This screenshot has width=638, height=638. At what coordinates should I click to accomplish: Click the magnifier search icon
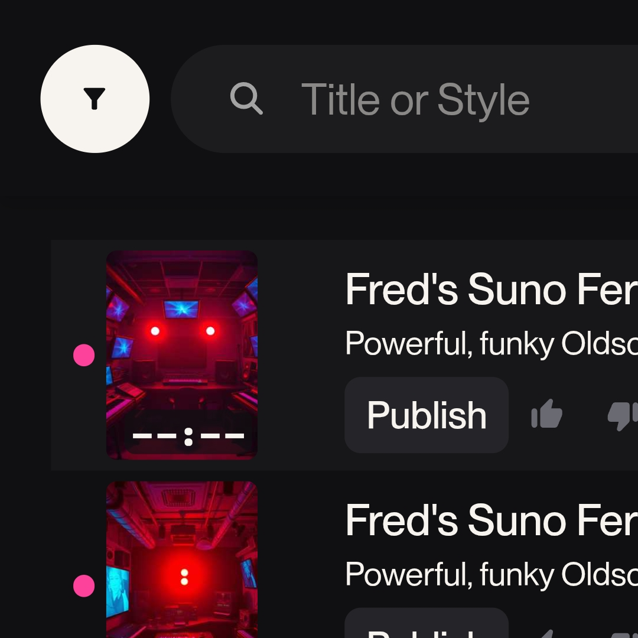coord(246,99)
